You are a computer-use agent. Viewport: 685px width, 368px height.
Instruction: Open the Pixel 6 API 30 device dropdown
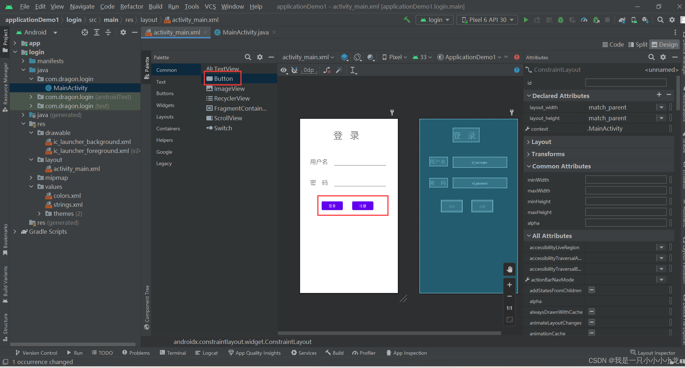487,20
